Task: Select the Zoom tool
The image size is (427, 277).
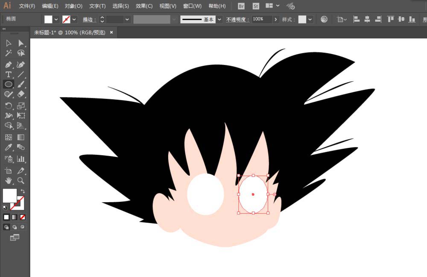Action: (20, 180)
